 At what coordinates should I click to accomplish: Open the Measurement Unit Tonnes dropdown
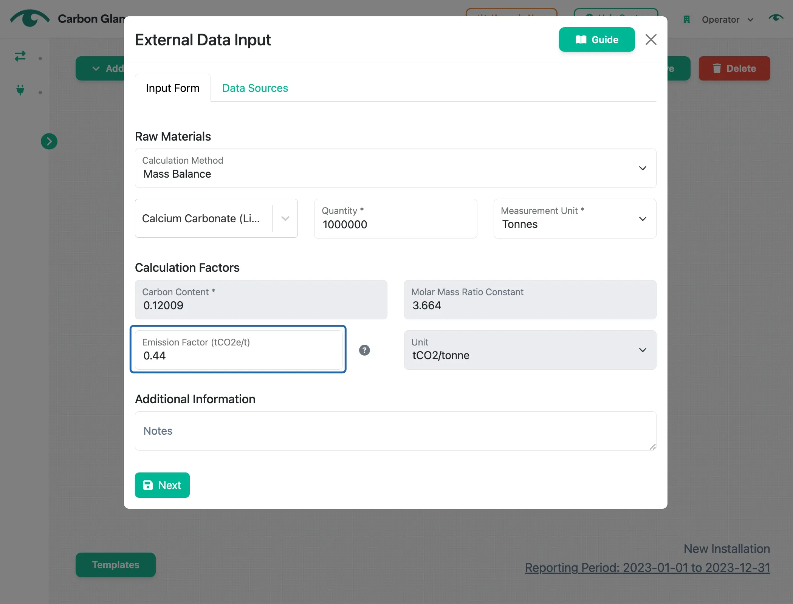coord(575,218)
